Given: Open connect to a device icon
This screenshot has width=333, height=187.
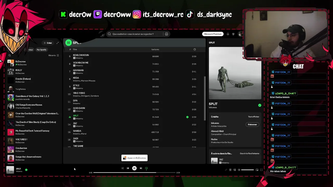Looking at the screenshot, I should [x=235, y=170].
